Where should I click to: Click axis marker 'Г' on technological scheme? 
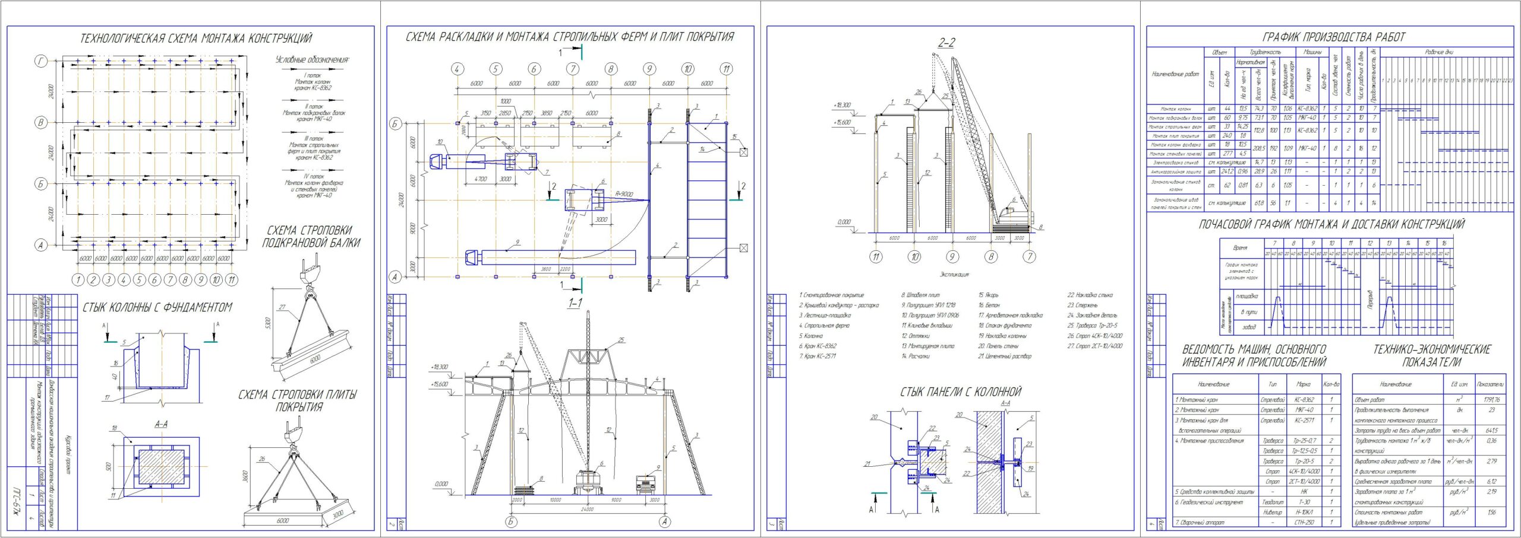point(41,61)
